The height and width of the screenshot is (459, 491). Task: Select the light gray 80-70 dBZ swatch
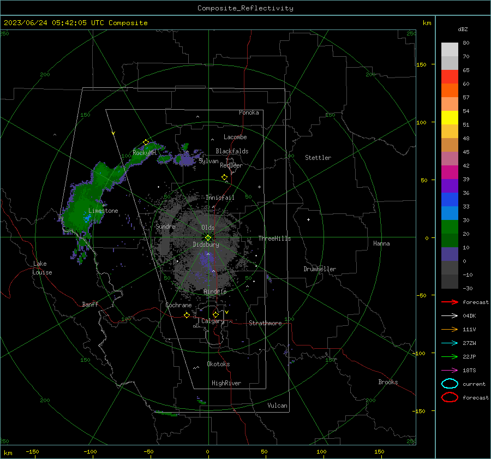pos(450,50)
